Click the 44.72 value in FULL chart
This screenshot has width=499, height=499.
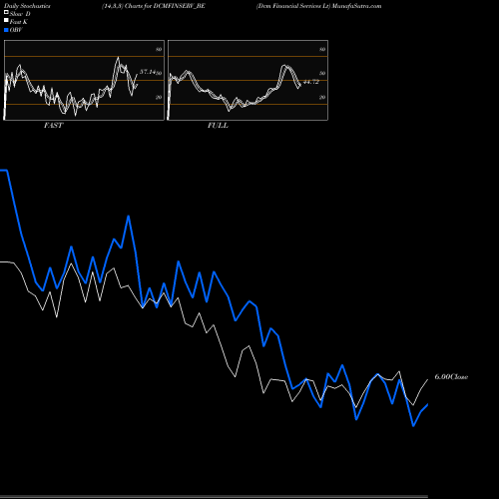[311, 82]
